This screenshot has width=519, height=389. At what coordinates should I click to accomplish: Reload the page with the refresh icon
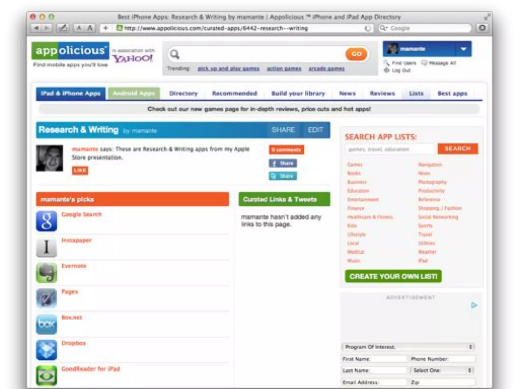[367, 28]
